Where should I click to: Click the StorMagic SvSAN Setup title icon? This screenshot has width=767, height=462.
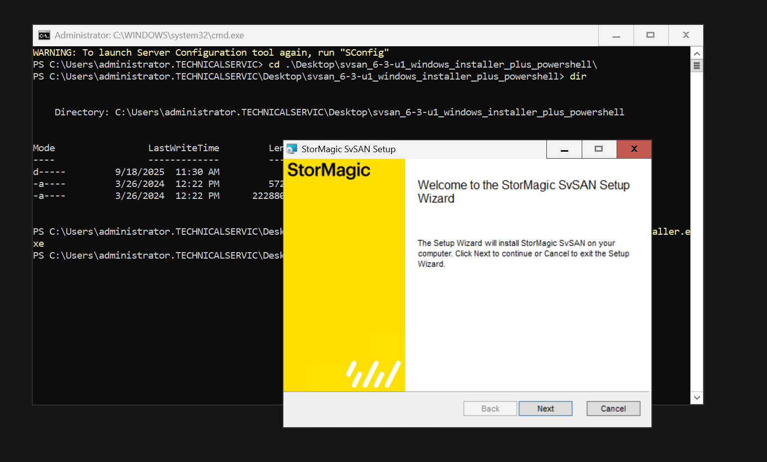[292, 149]
